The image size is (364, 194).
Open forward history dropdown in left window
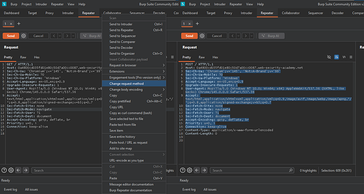tap(73, 36)
